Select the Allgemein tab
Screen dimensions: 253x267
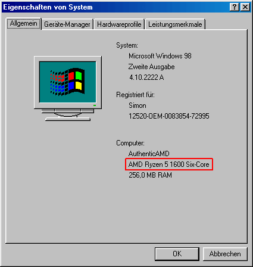[x=24, y=23]
